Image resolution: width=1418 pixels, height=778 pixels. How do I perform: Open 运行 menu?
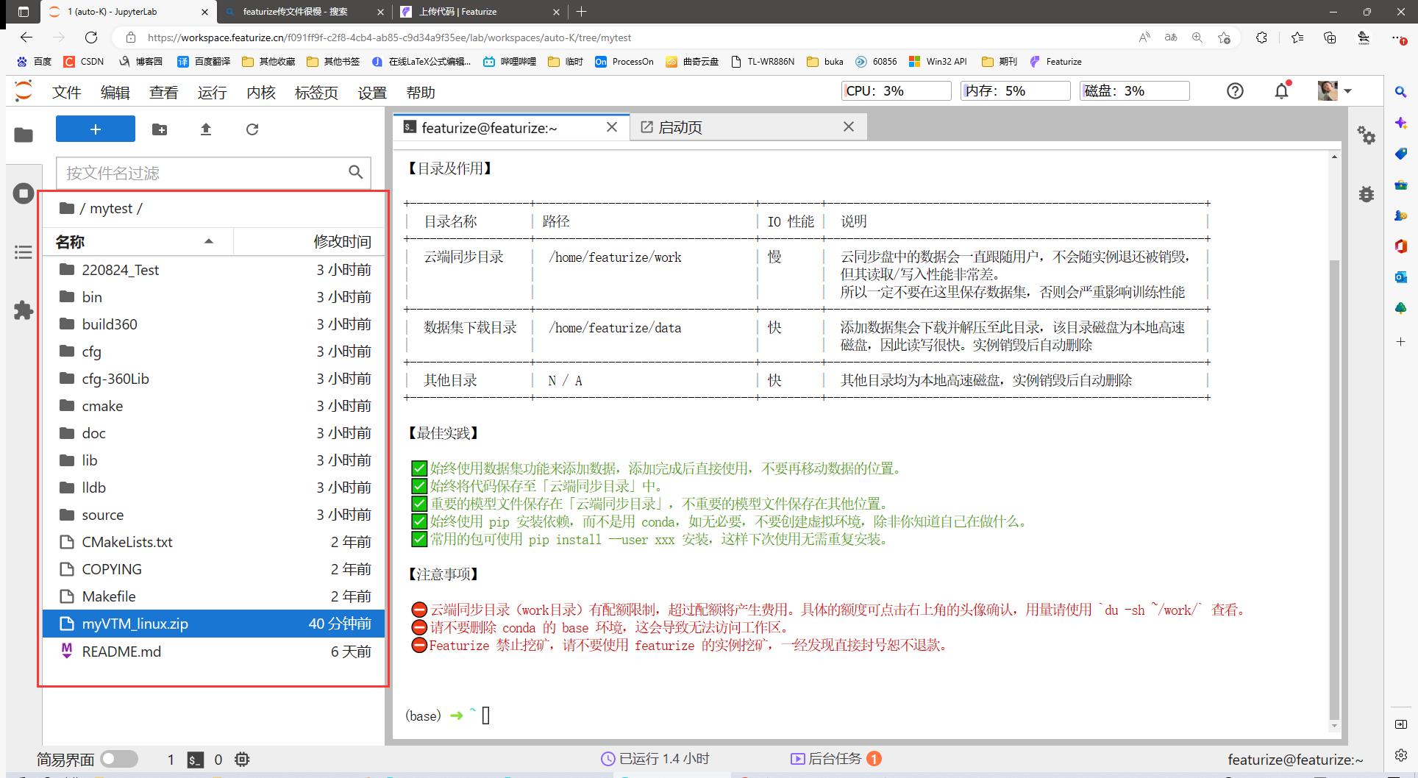[x=213, y=93]
